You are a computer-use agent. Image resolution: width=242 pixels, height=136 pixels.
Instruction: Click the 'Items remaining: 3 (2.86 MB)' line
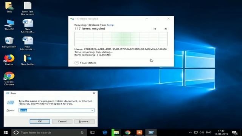[92, 55]
